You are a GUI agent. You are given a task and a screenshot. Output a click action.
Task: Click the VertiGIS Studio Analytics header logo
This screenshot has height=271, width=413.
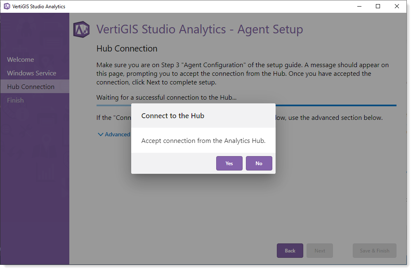pyautogui.click(x=81, y=30)
